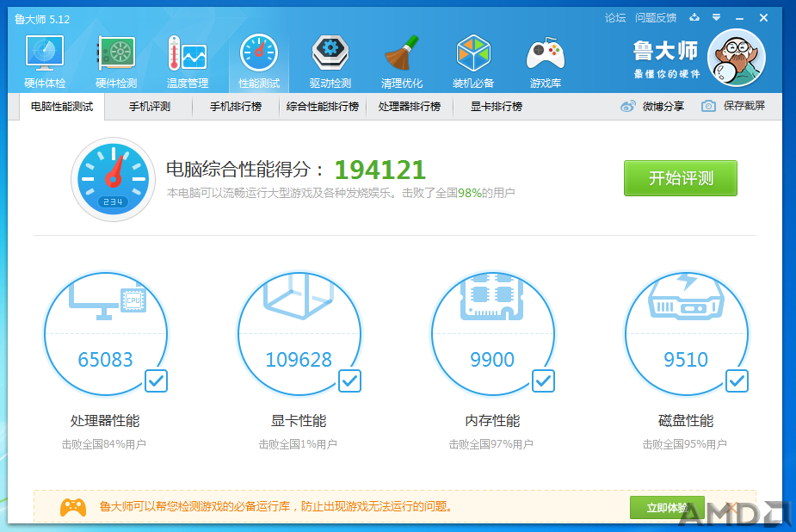Switch to 手机排行榜 tab
This screenshot has height=532, width=796.
tap(236, 107)
